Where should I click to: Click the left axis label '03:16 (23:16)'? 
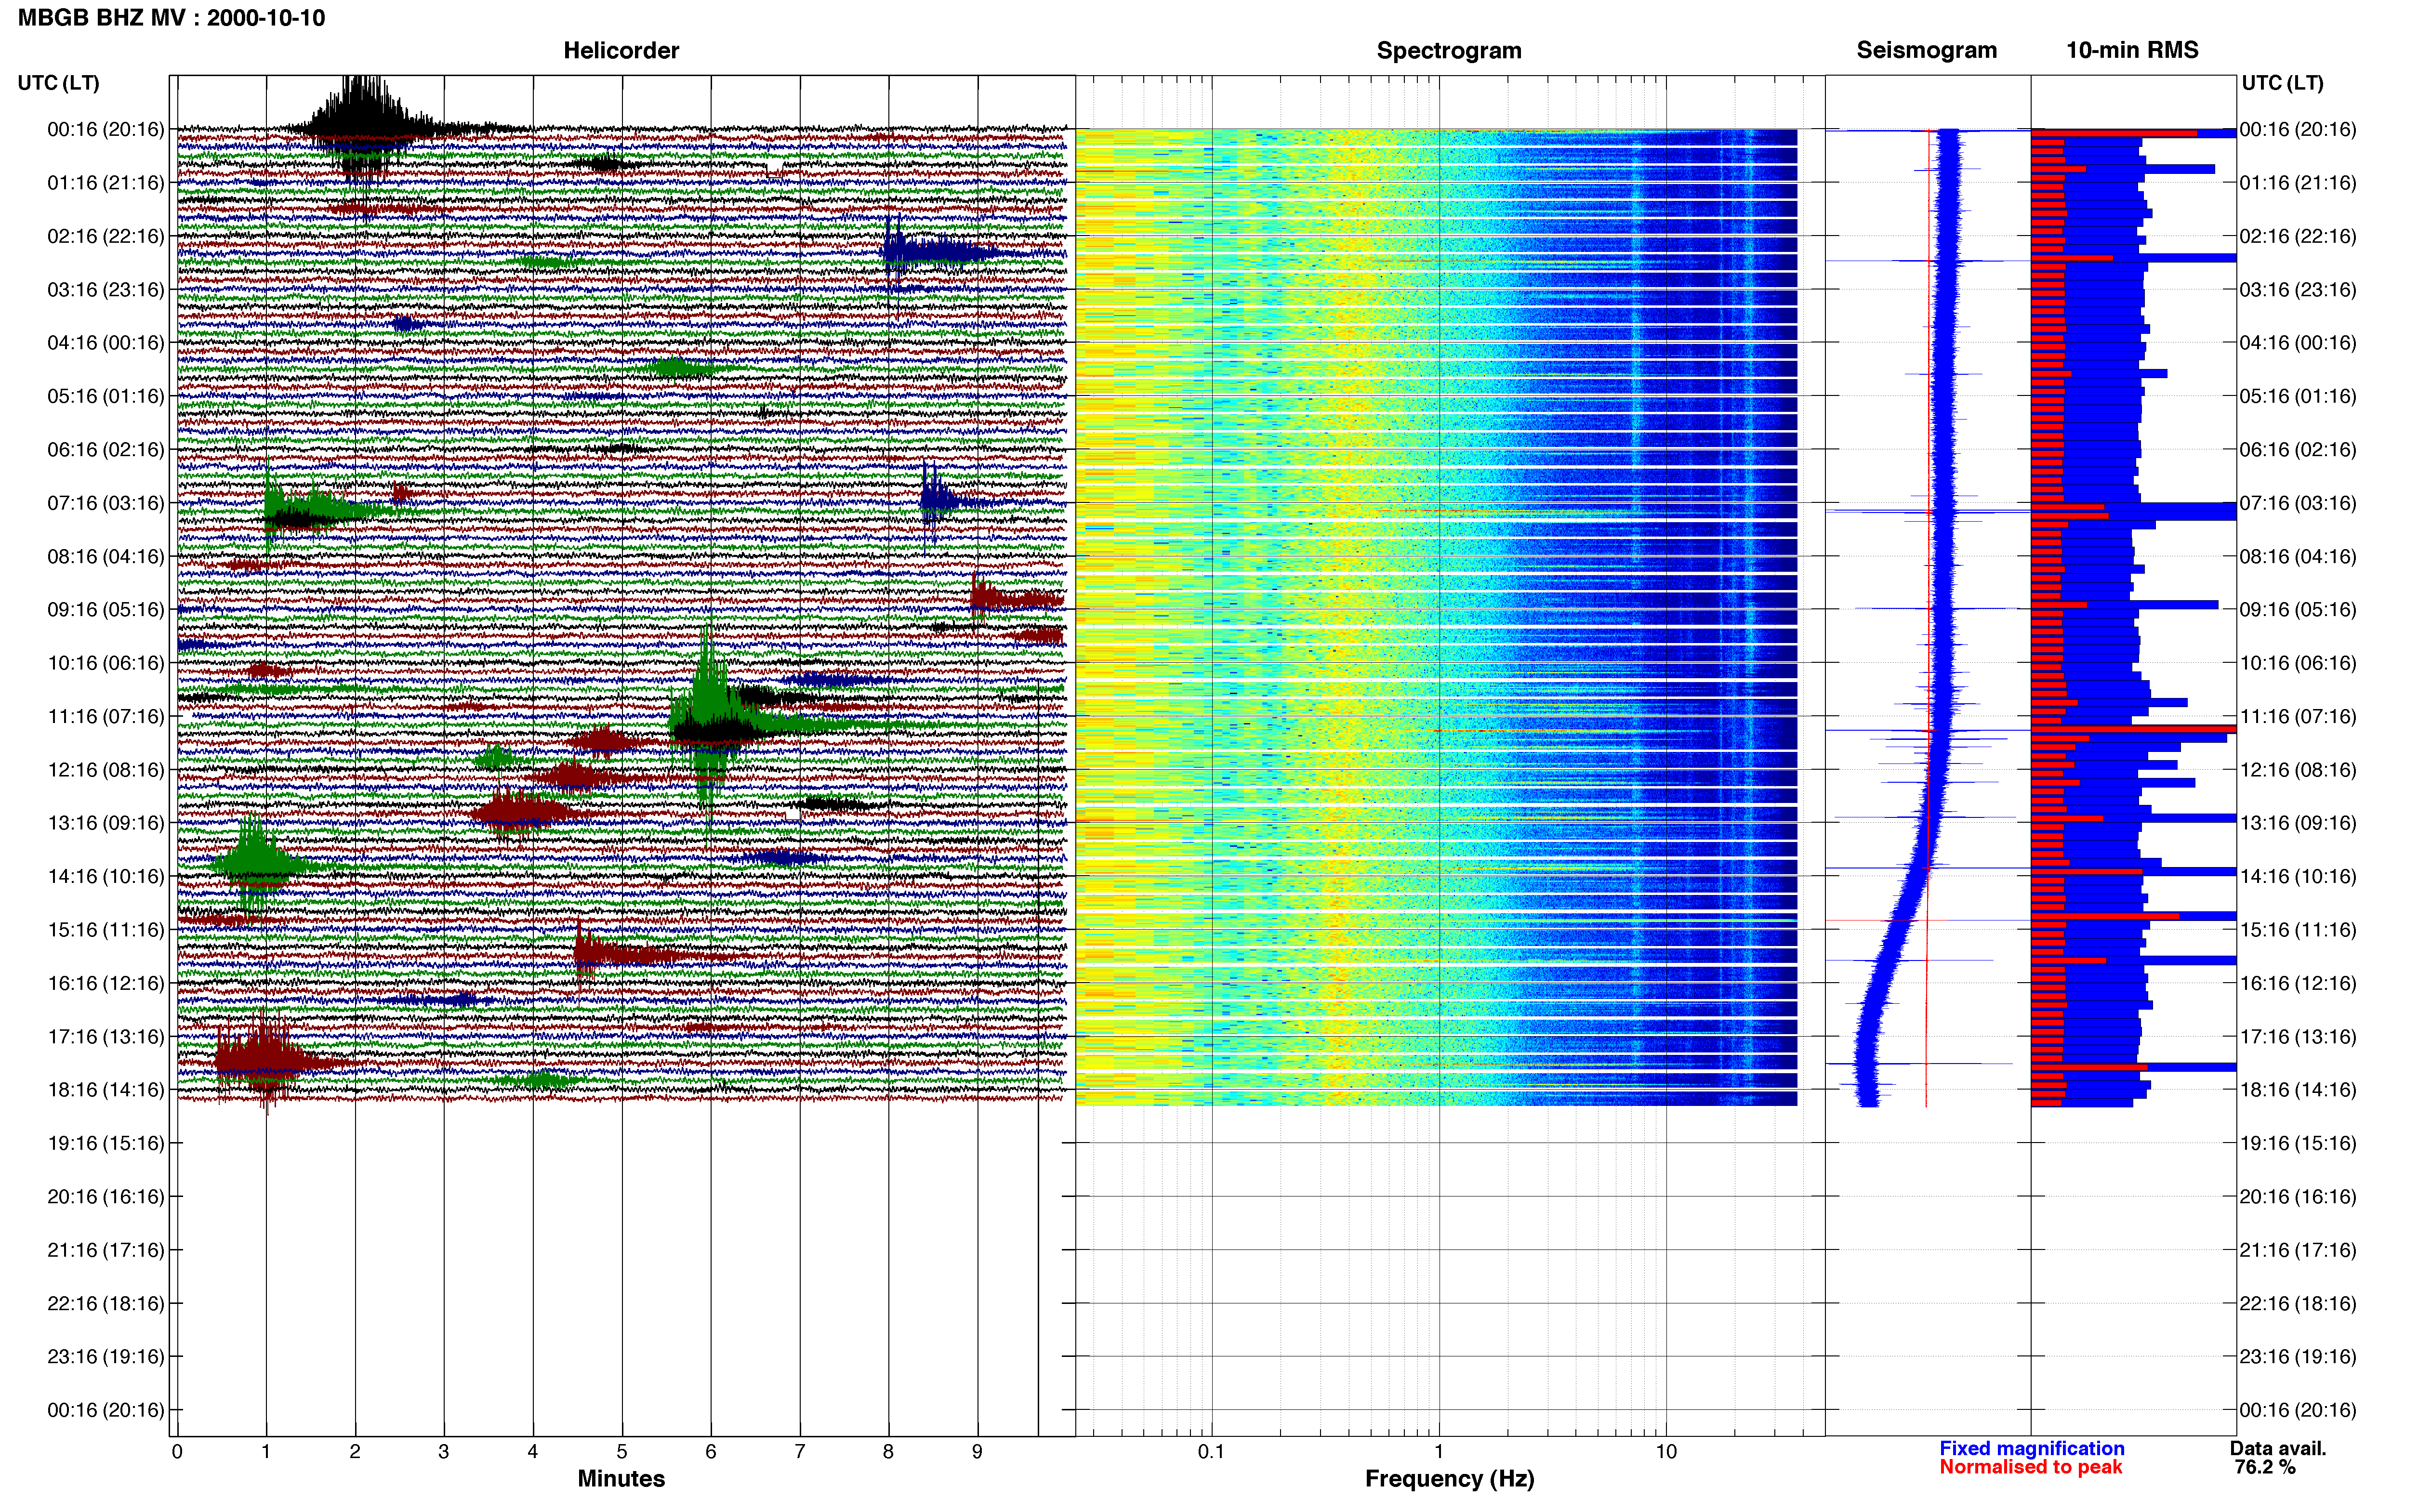[105, 290]
